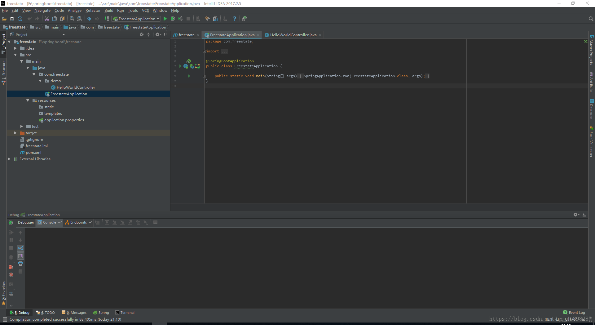The height and width of the screenshot is (325, 595).
Task: Open Database side panel
Action: (591, 109)
